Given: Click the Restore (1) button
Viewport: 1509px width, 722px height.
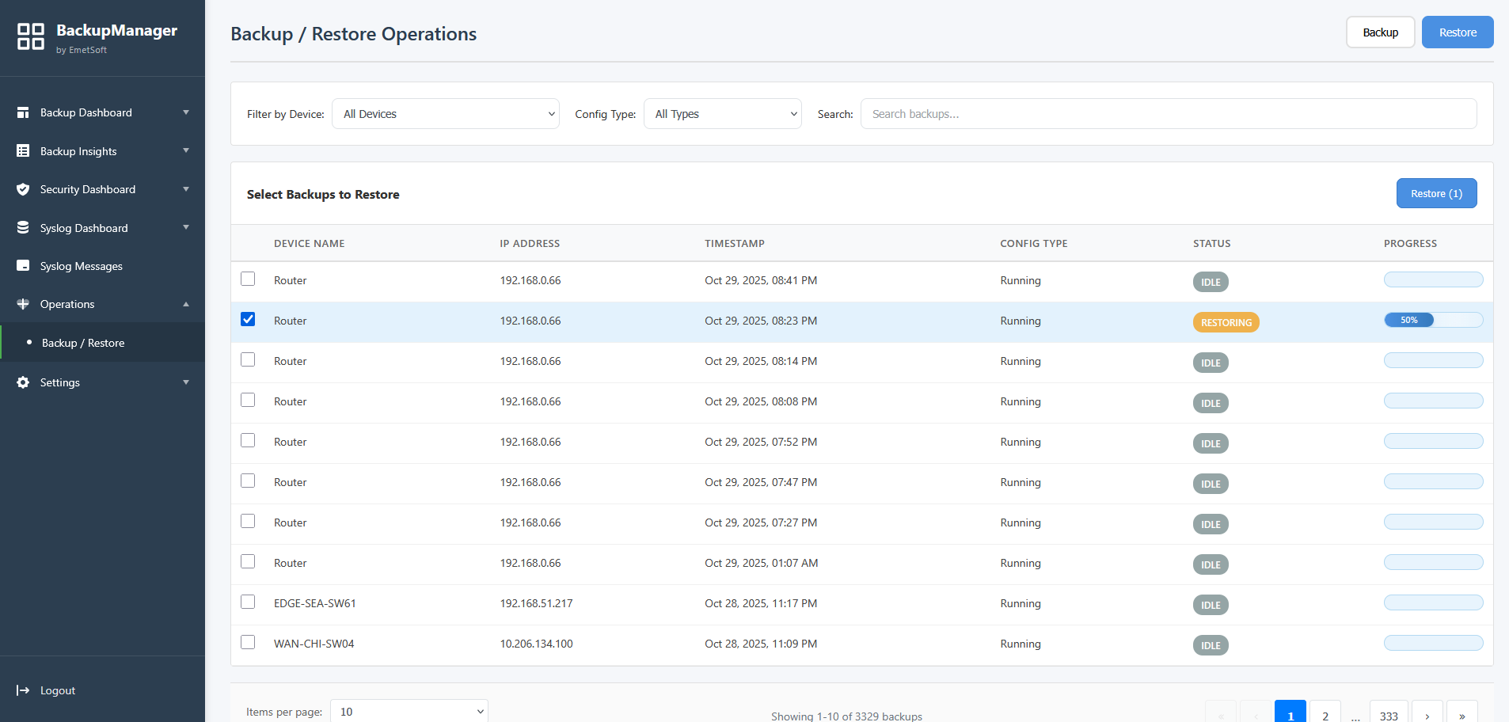Looking at the screenshot, I should point(1435,193).
